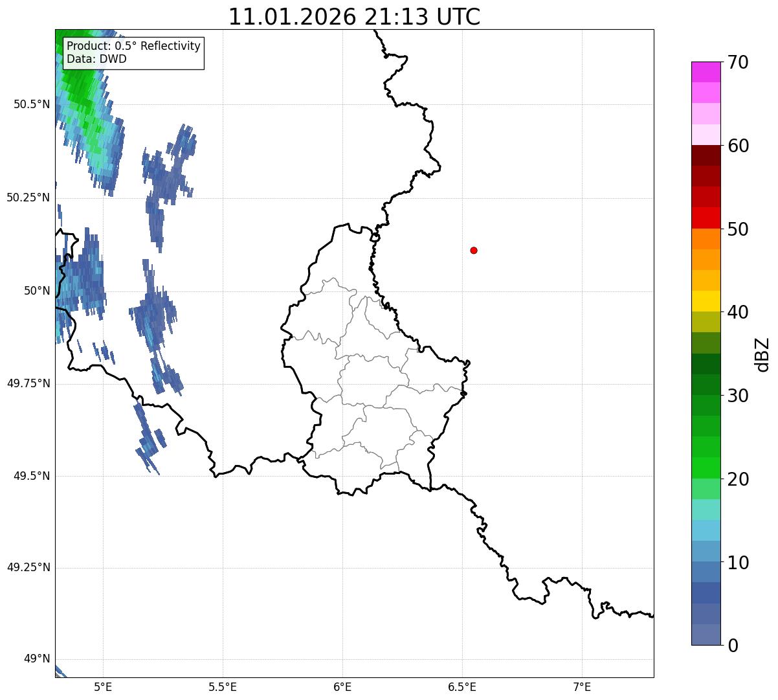Click the 30 tick on the colorbar
The image size is (778, 700).
[738, 396]
